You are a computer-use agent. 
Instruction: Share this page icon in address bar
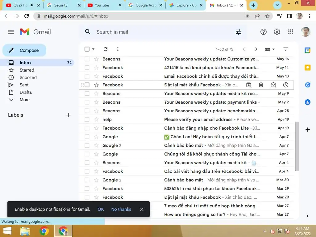click(257, 16)
